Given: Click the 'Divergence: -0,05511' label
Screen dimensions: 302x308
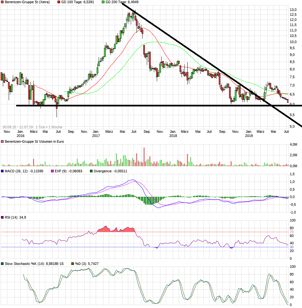Looking at the screenshot, I should pyautogui.click(x=111, y=171).
